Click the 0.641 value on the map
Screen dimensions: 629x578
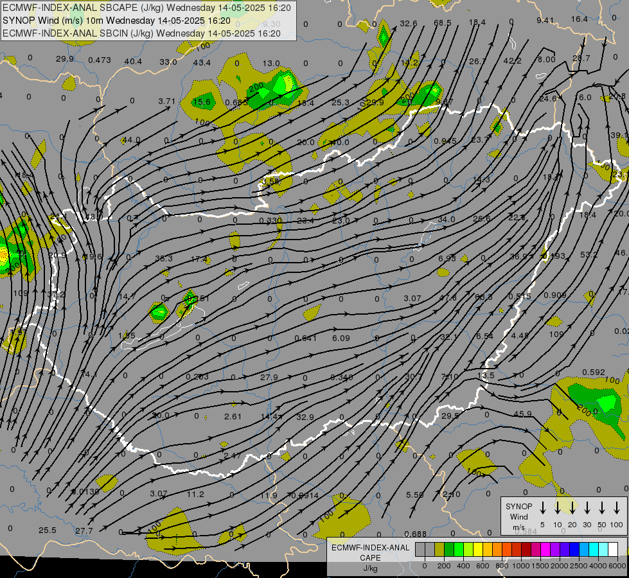[306, 338]
